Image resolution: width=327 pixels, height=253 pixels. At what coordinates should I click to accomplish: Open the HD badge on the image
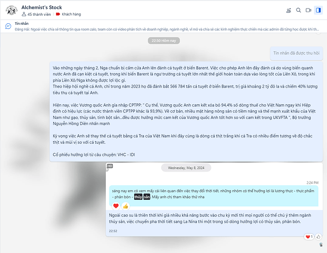pyautogui.click(x=110, y=166)
